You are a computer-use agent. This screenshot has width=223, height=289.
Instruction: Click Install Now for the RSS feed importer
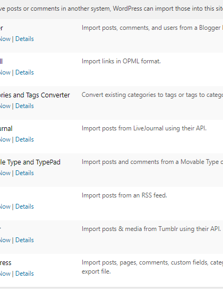pos(5,207)
